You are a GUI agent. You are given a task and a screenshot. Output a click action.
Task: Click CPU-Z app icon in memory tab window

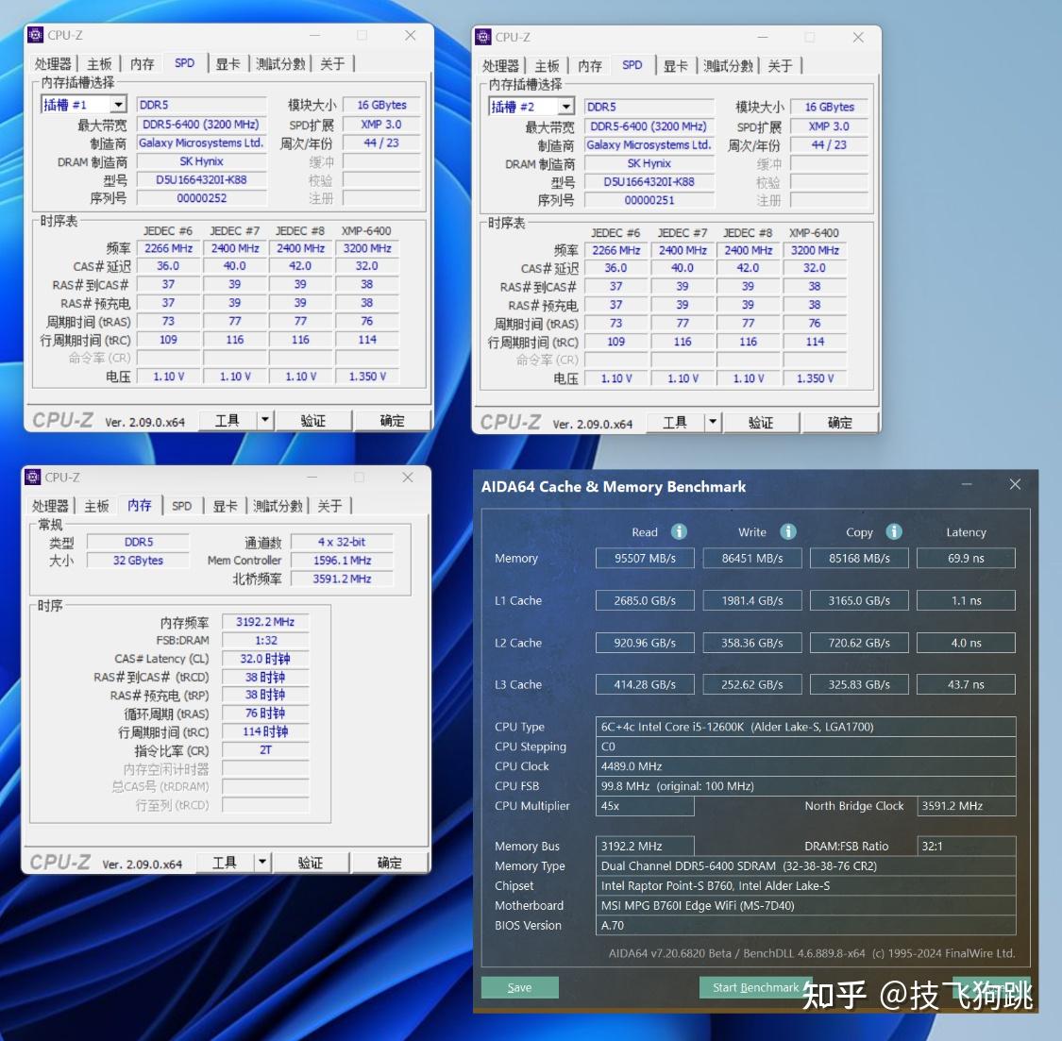(x=32, y=477)
